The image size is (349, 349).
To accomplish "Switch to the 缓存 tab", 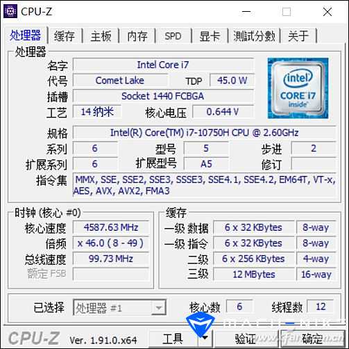I will [65, 36].
